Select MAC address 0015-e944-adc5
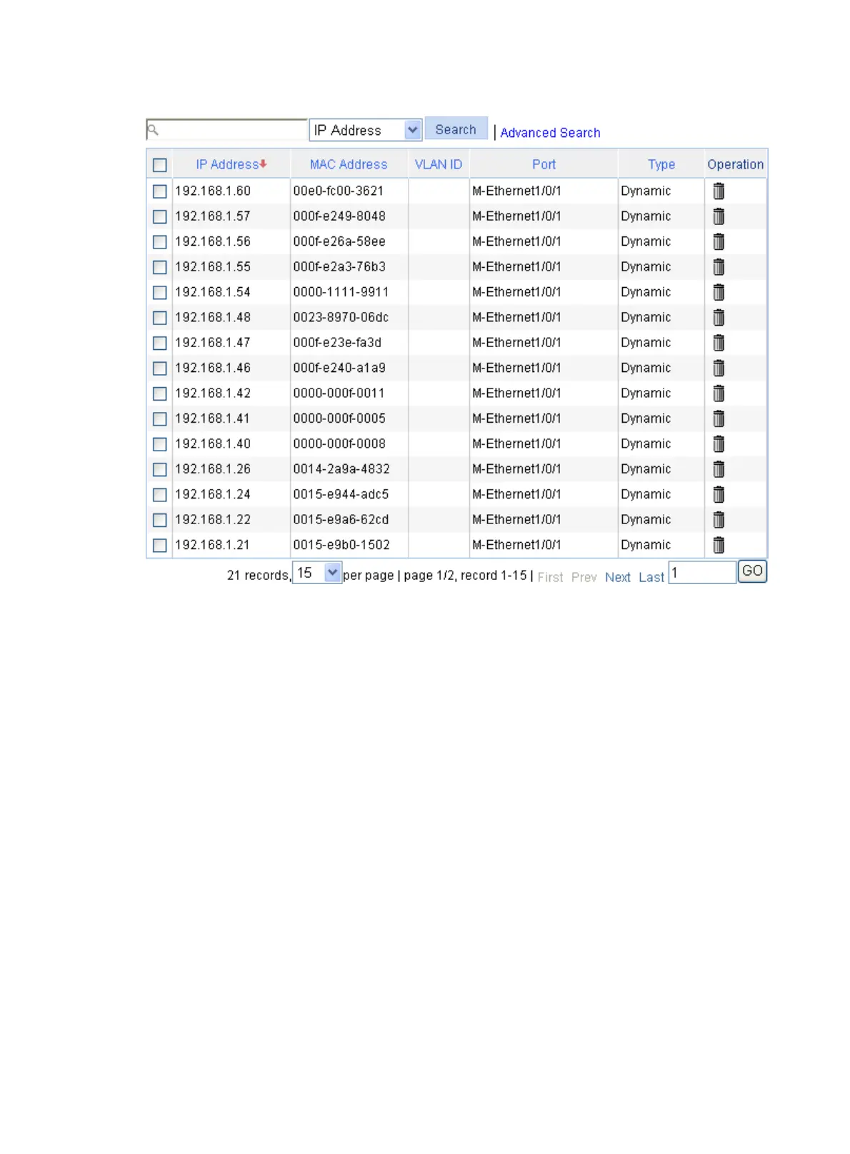Screen dimensions: 850x1154 click(341, 494)
